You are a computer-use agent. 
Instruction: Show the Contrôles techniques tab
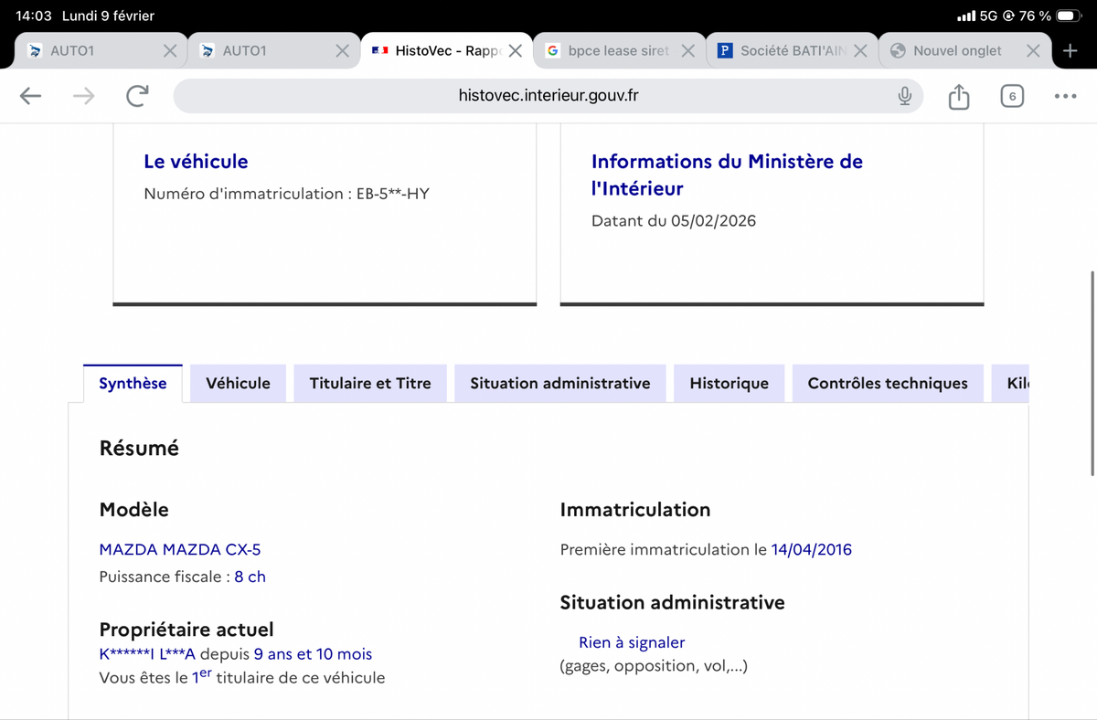(x=887, y=384)
